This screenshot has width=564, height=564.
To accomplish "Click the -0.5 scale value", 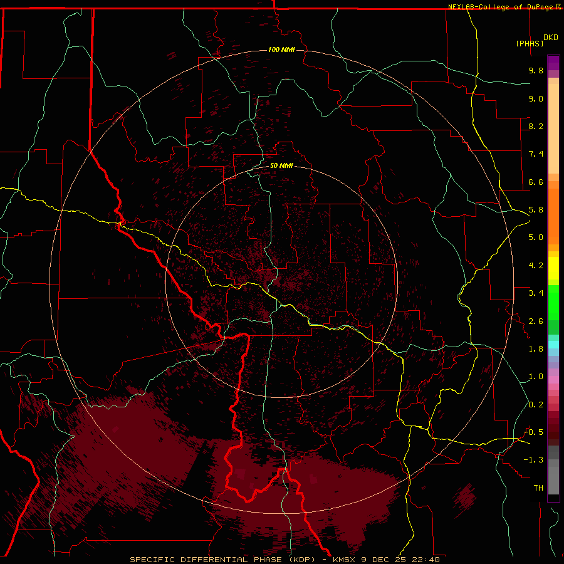I will coord(533,432).
